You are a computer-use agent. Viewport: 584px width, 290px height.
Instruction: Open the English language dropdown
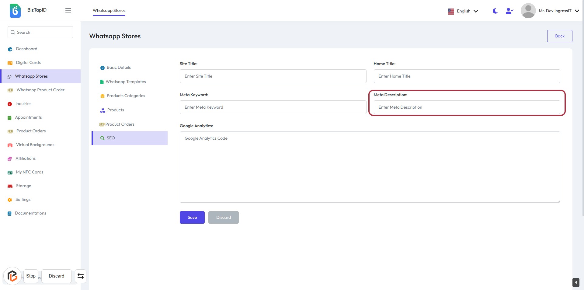coord(463,11)
